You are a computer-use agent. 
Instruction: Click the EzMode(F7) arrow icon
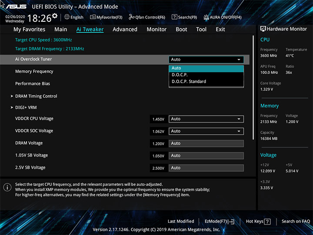231,222
